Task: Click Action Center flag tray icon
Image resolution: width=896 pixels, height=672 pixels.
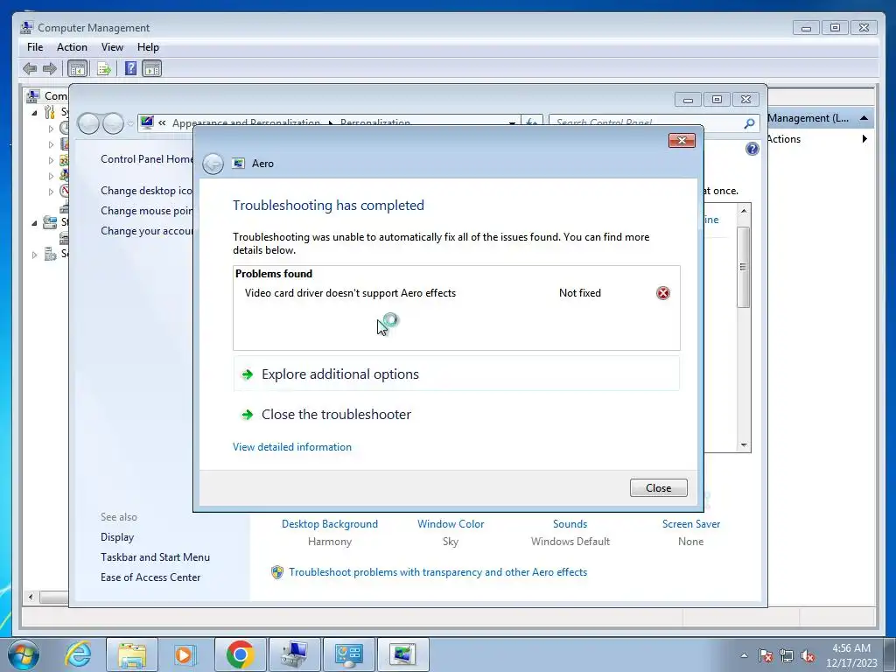Action: click(x=765, y=655)
